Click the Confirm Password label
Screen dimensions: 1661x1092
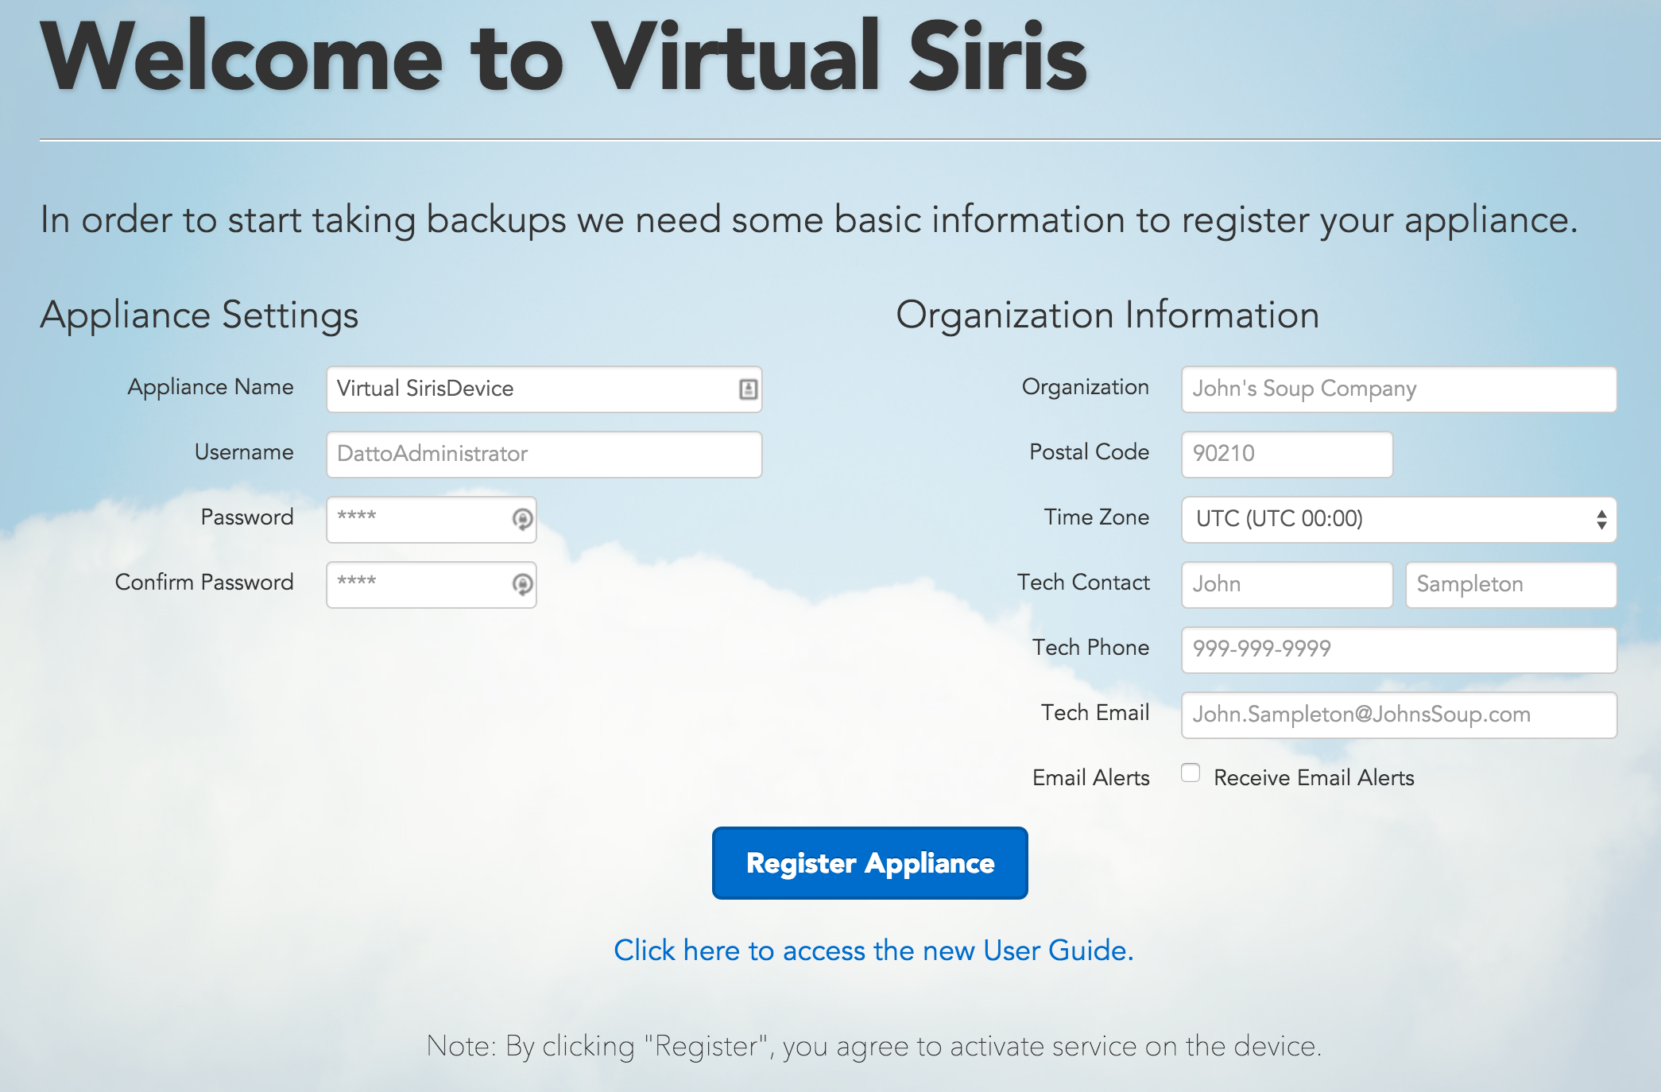204,582
